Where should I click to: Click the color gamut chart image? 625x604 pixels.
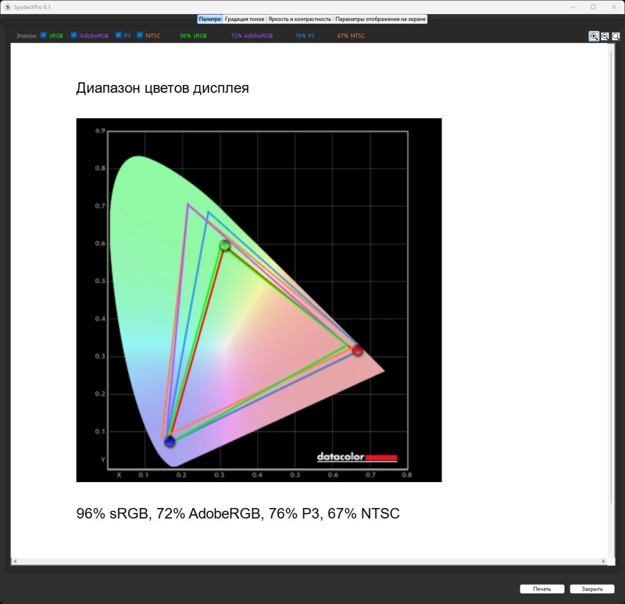pyautogui.click(x=259, y=300)
